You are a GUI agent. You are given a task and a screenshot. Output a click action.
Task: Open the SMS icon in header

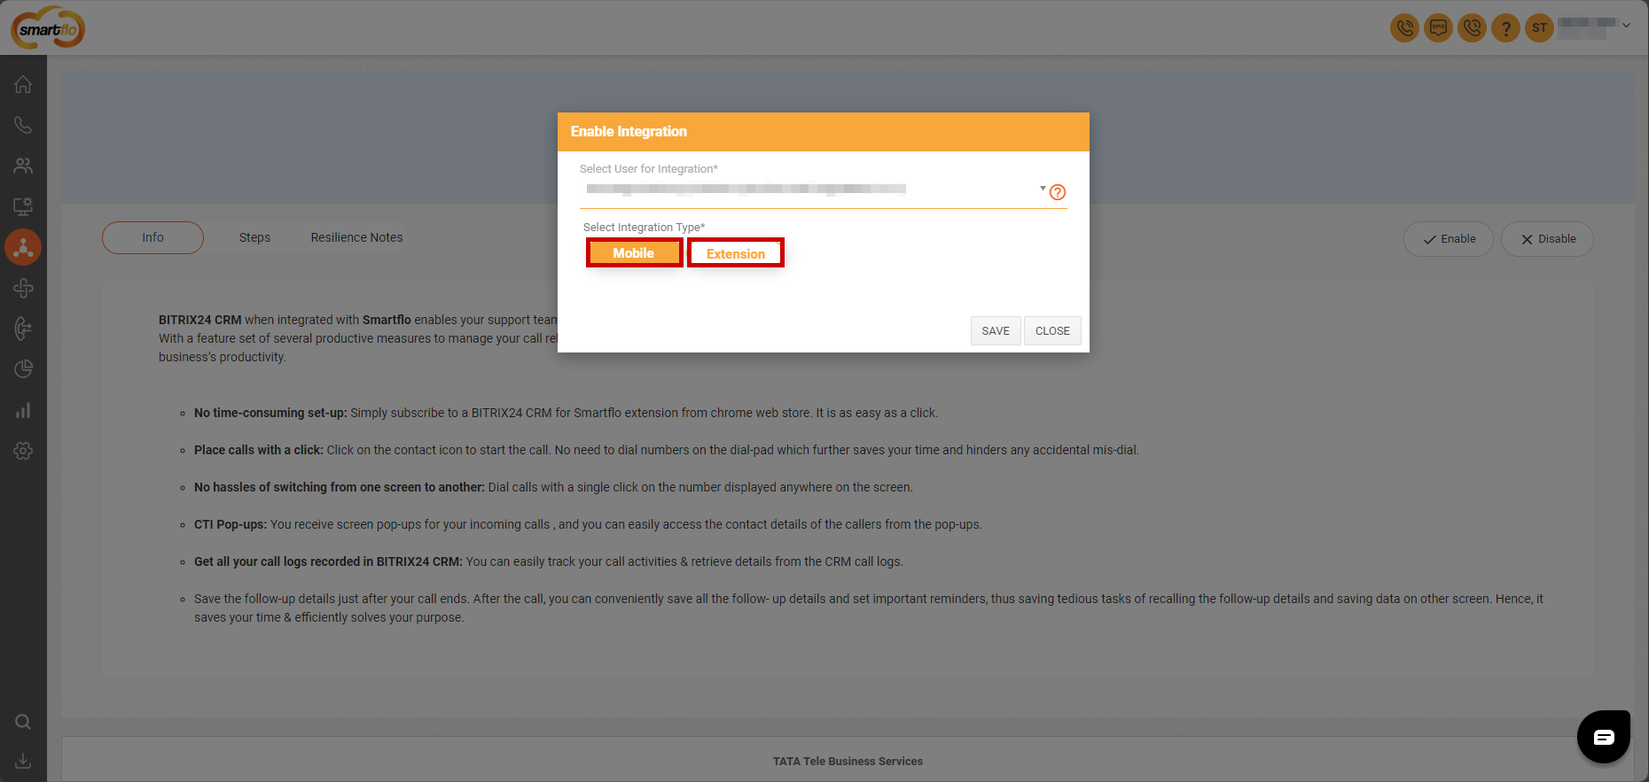tap(1438, 28)
